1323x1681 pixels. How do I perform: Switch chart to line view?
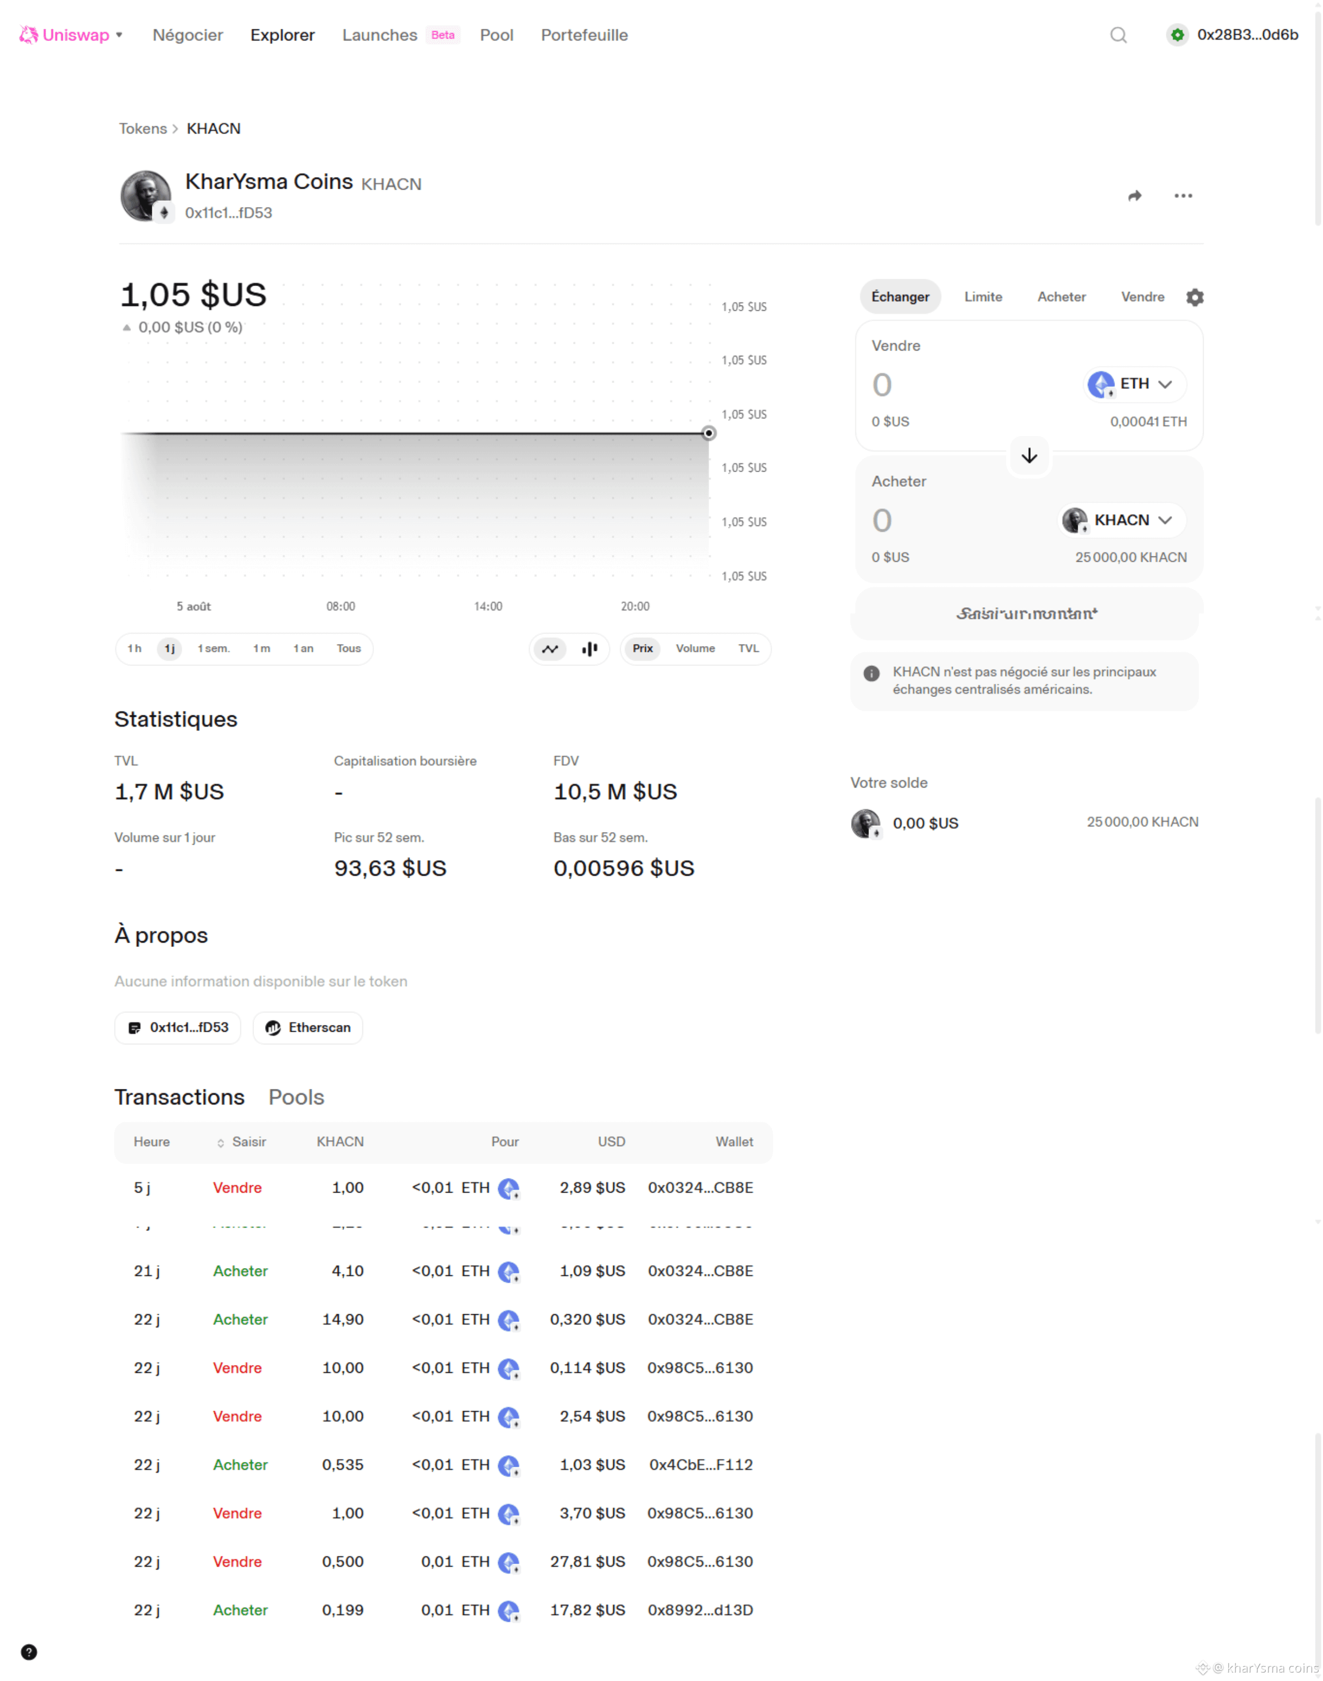[x=550, y=649]
